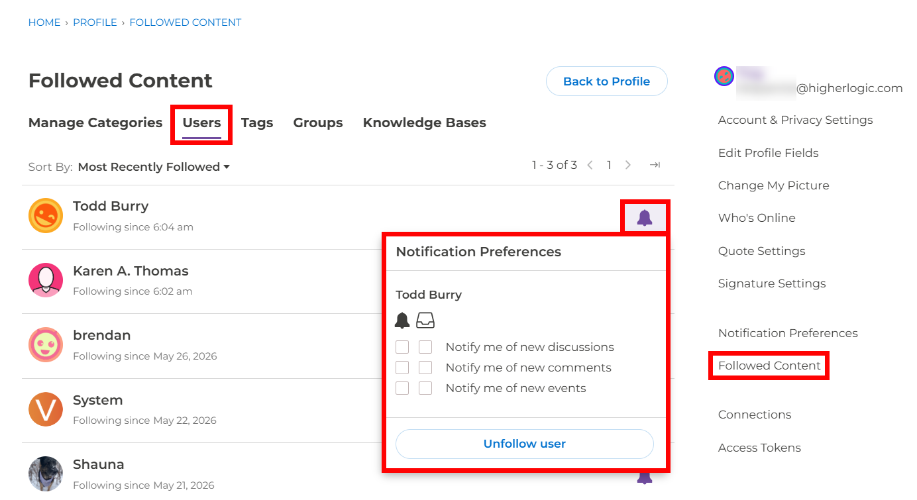Jump to last page arrow

click(x=655, y=165)
